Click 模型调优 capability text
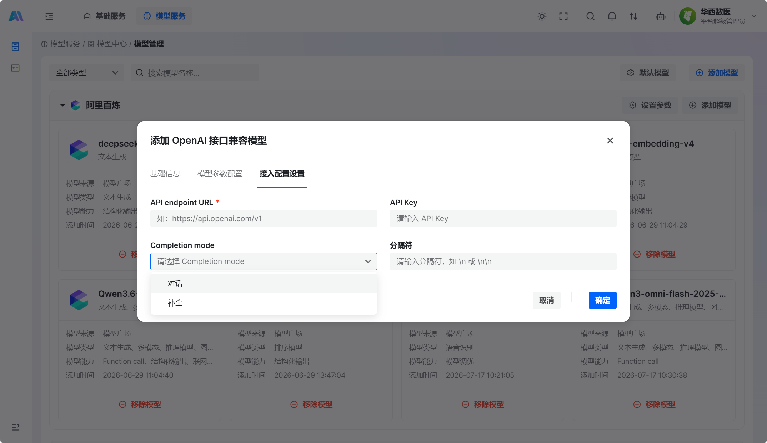 tap(460, 361)
